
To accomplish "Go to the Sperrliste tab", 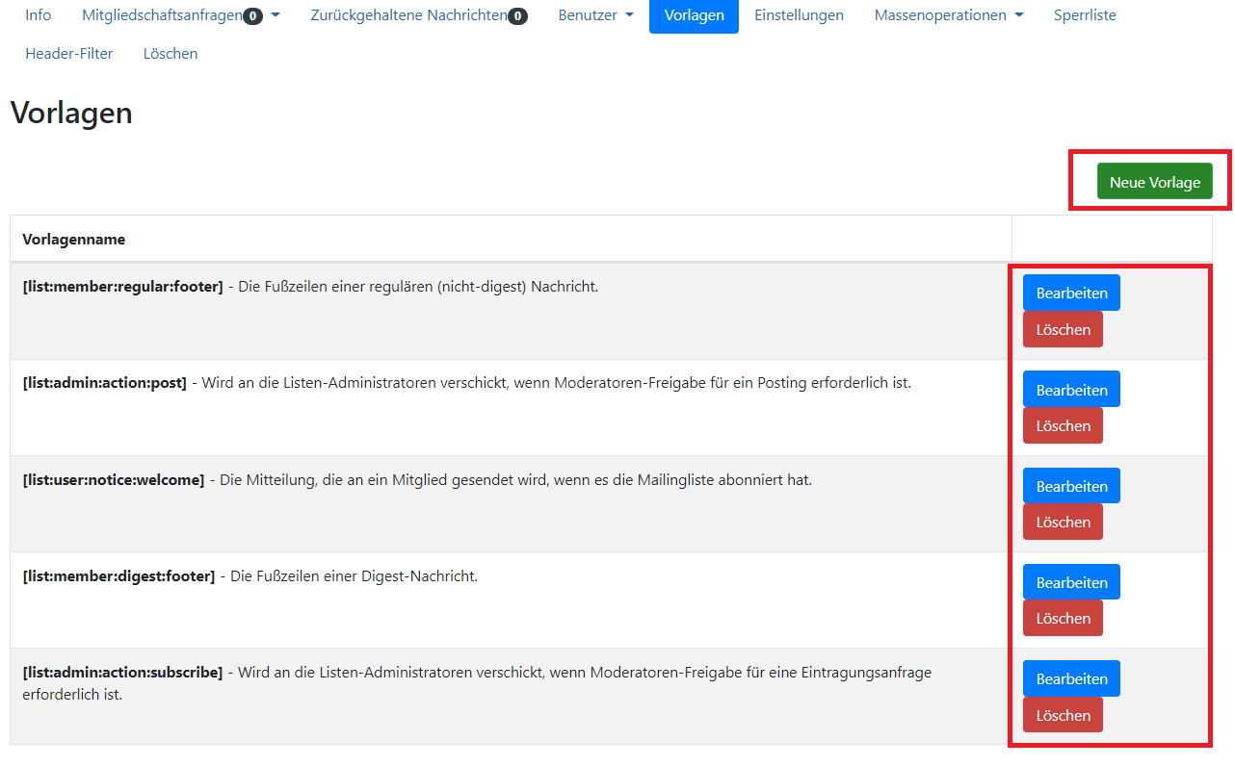I will tap(1085, 15).
